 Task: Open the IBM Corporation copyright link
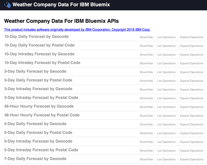click(77, 30)
